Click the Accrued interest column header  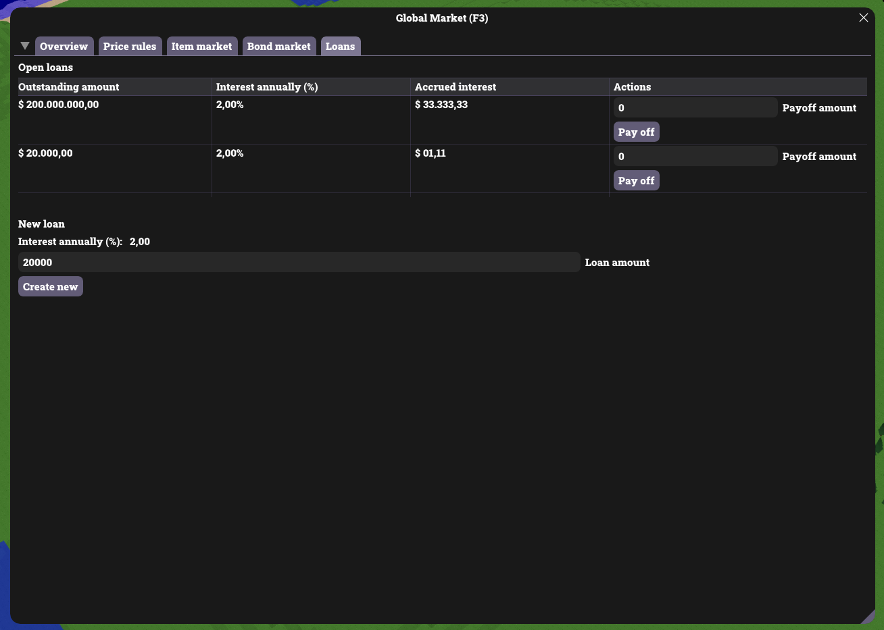point(456,87)
